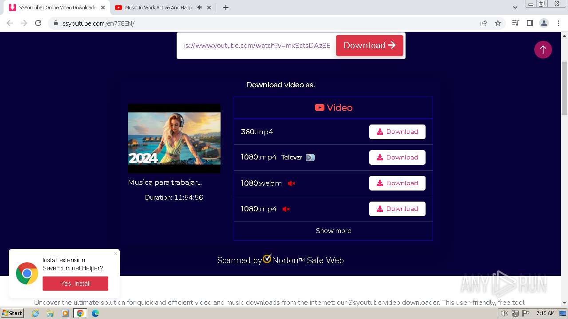Image resolution: width=568 pixels, height=319 pixels.
Task: Reload the current page
Action: pos(38,23)
